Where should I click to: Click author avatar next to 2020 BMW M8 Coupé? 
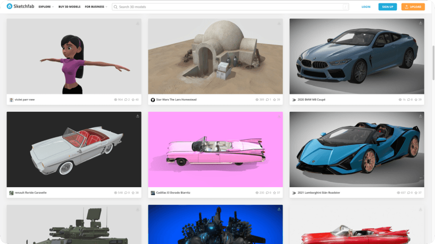[294, 99]
